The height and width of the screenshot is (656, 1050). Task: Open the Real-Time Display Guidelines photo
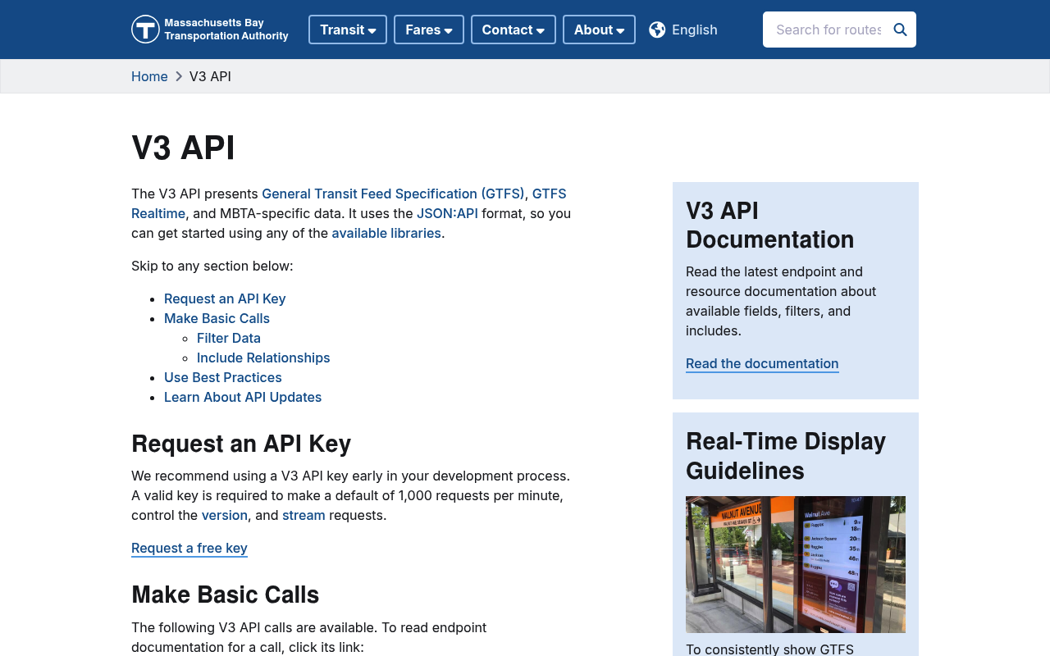tap(796, 564)
